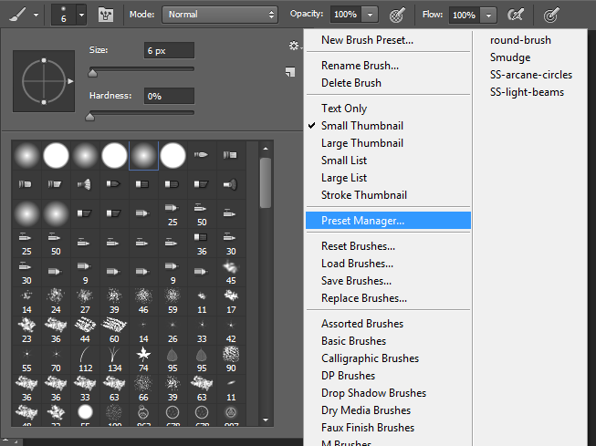Click the Brush tool preset icon
Viewport: 596px width, 446px height.
point(18,15)
